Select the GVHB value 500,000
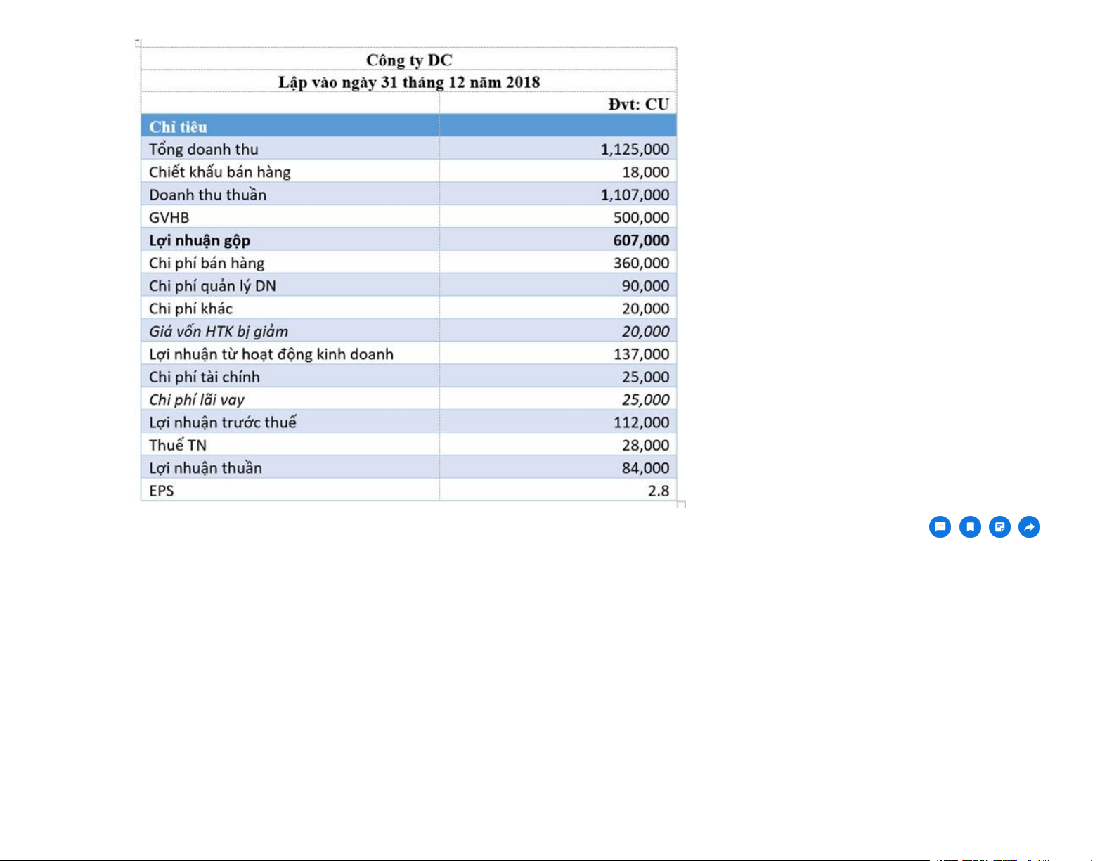 pos(640,217)
